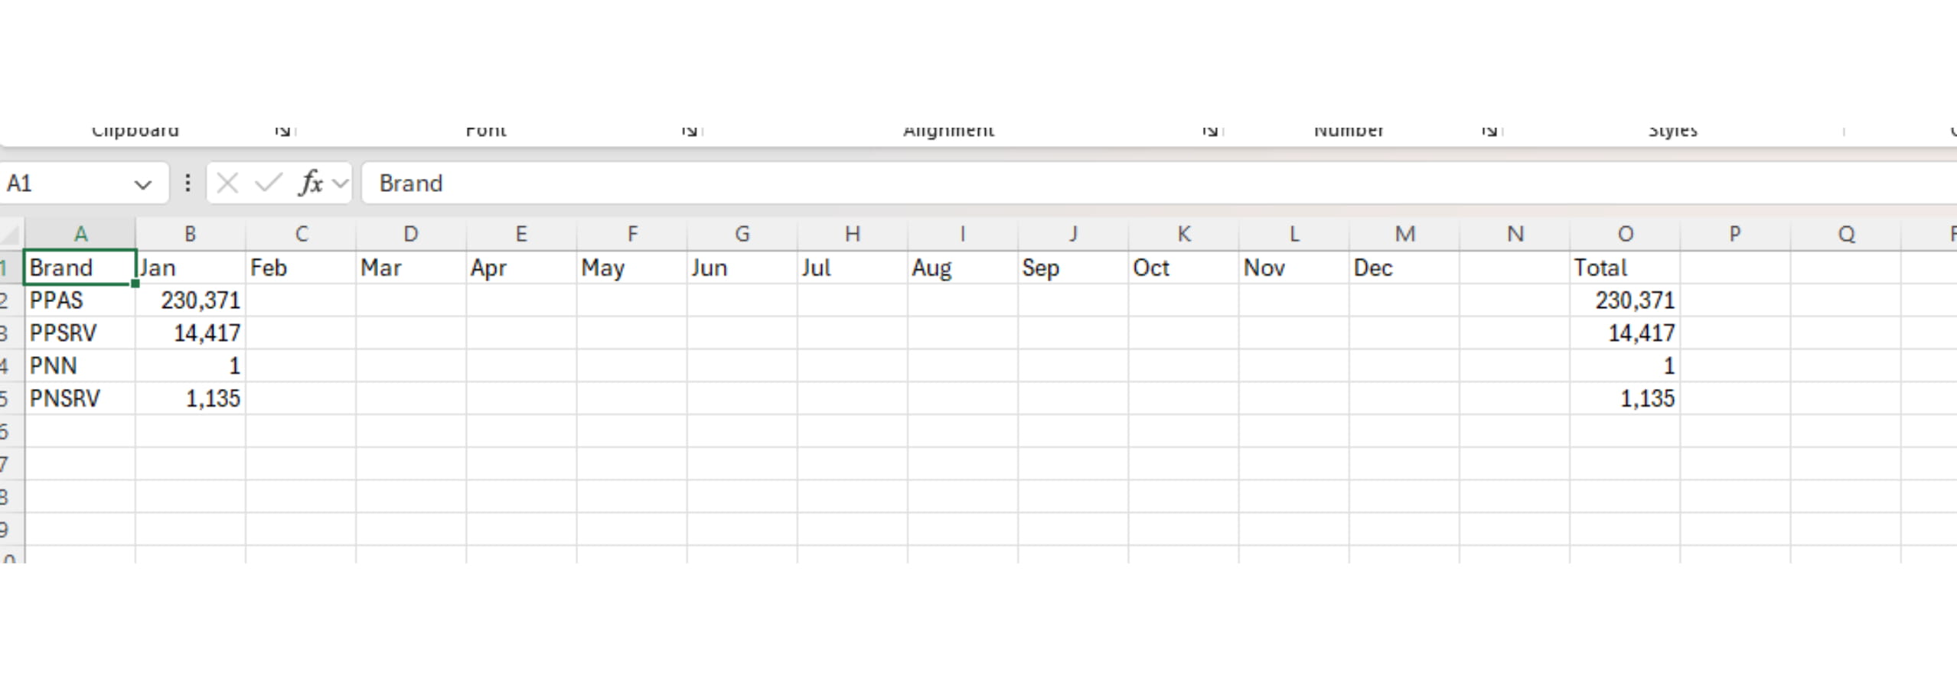Open the Number format dialog launcher
The width and height of the screenshot is (1957, 691).
pos(1489,131)
